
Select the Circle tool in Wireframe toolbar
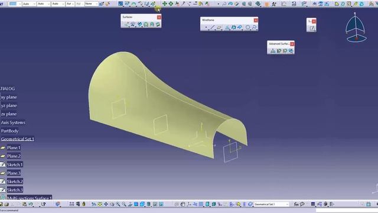click(247, 27)
